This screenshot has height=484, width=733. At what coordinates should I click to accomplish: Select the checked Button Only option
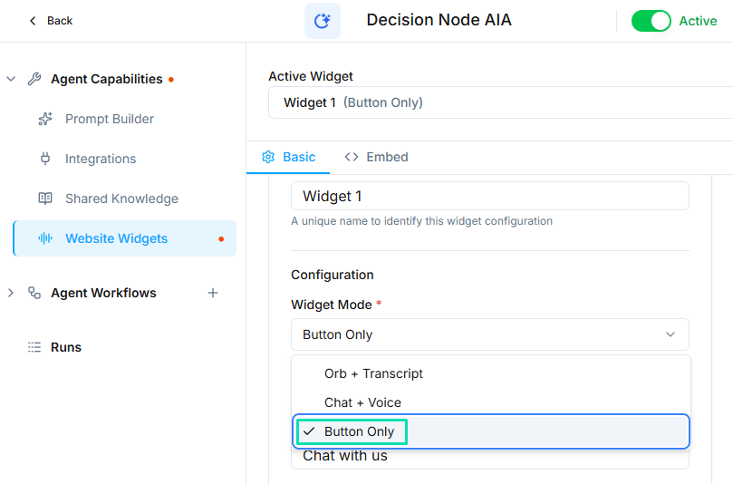coord(359,431)
